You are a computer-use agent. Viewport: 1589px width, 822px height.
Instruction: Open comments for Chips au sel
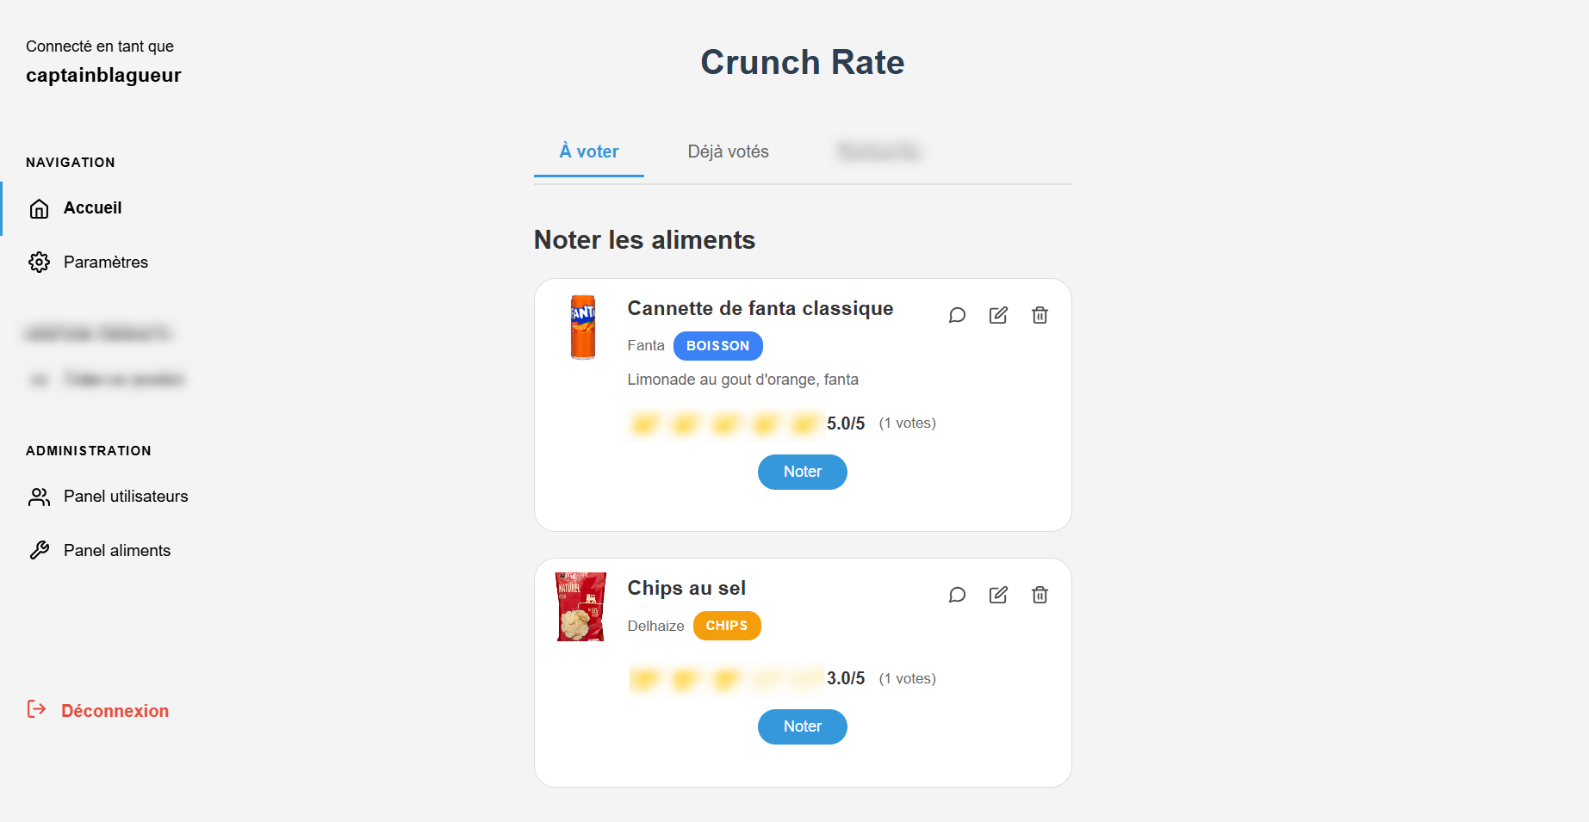tap(957, 595)
